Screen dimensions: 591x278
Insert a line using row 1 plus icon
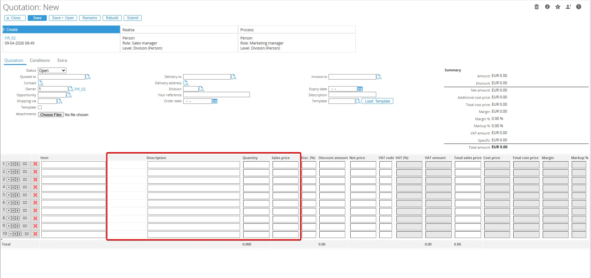(x=9, y=164)
